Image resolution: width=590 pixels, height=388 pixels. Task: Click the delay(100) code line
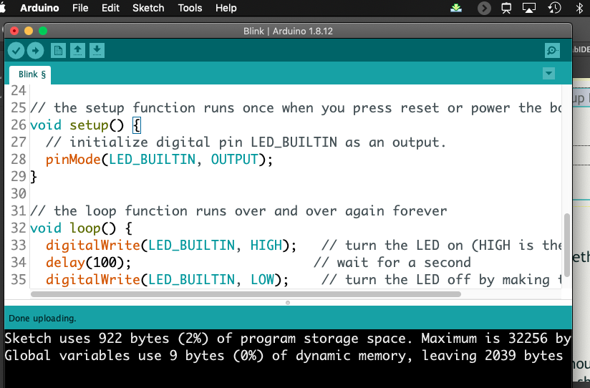click(89, 263)
